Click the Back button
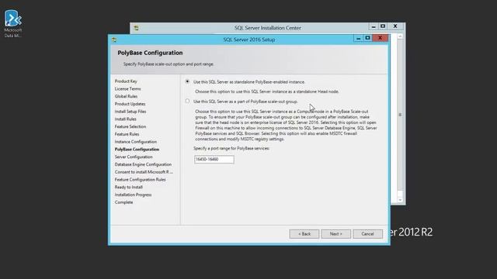The height and width of the screenshot is (279, 497). (x=304, y=234)
